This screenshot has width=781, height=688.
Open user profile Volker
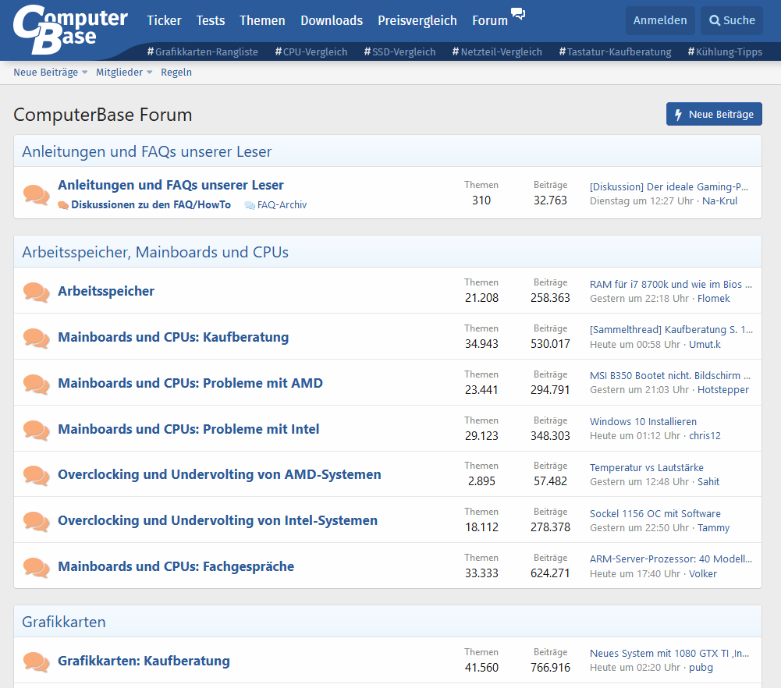(x=703, y=573)
